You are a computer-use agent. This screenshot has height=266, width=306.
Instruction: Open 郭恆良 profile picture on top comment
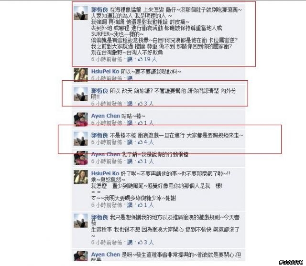coord(81,13)
